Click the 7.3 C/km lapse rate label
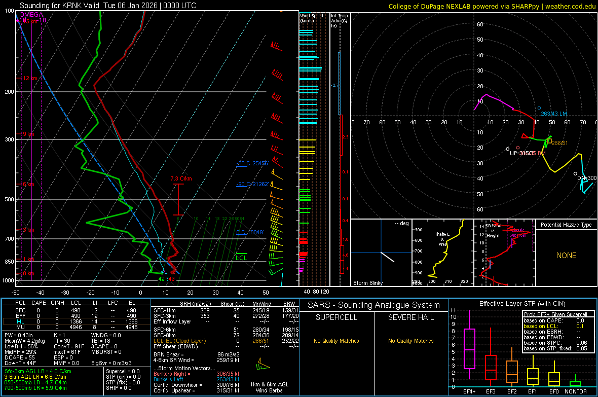The image size is (598, 397). 181,178
